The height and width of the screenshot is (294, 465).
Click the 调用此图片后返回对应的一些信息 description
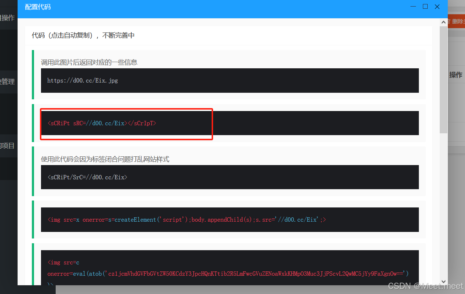tap(89, 62)
